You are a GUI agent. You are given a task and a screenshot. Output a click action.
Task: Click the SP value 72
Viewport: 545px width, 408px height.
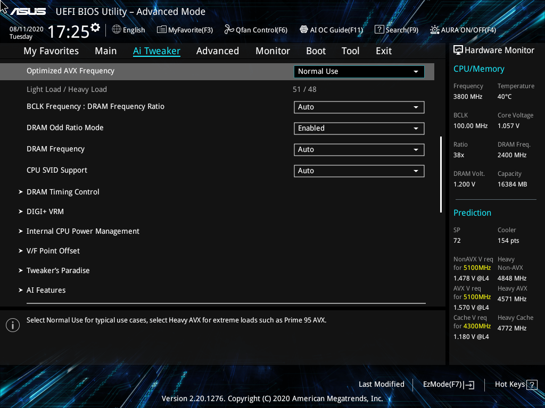457,241
